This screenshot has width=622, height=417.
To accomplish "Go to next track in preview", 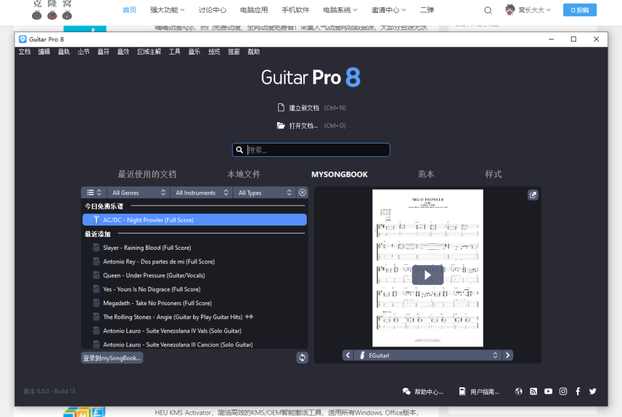I will (508, 355).
